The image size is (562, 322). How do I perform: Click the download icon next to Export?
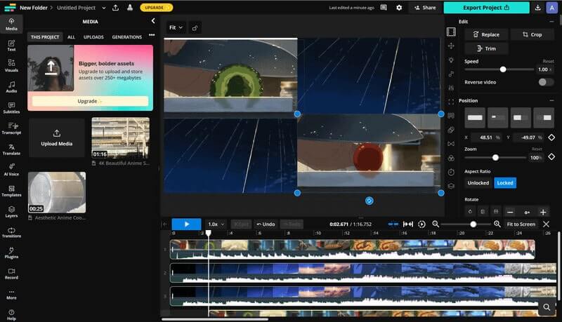pyautogui.click(x=537, y=8)
